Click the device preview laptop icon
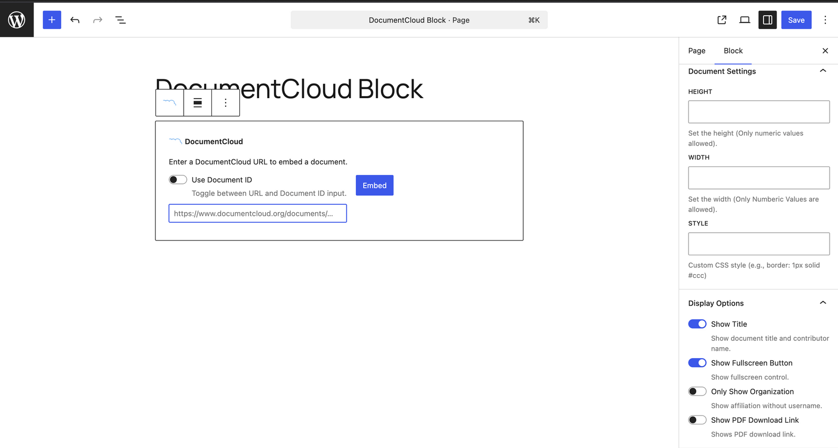Screen dimensions: 838x448 [744, 20]
